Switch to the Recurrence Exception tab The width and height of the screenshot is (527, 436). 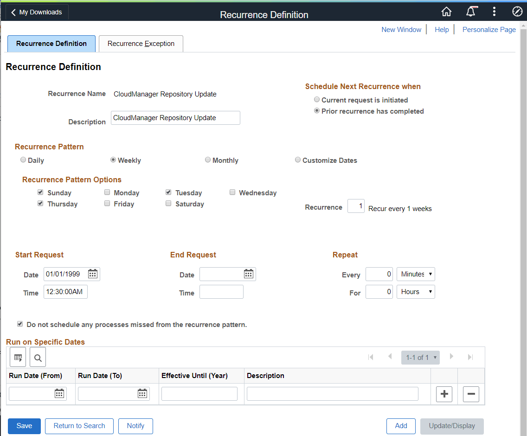(141, 43)
